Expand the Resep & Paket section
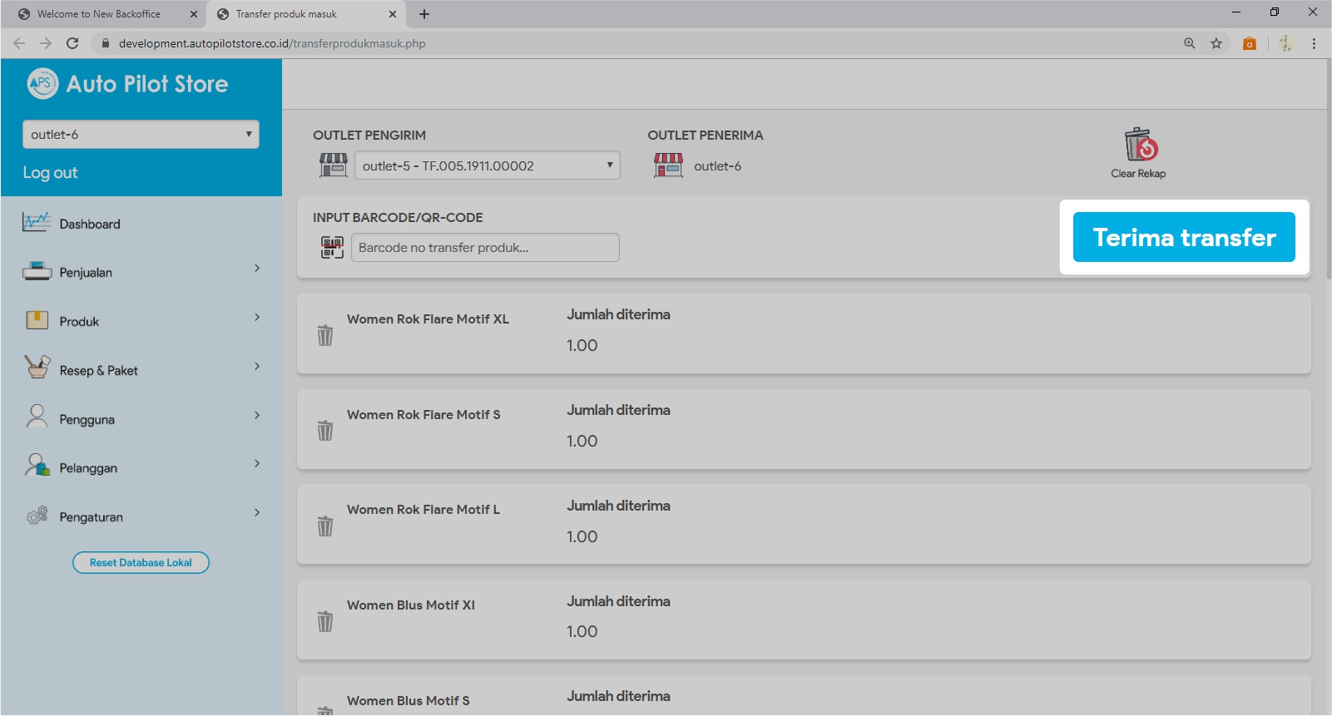Image resolution: width=1332 pixels, height=716 pixels. (141, 370)
